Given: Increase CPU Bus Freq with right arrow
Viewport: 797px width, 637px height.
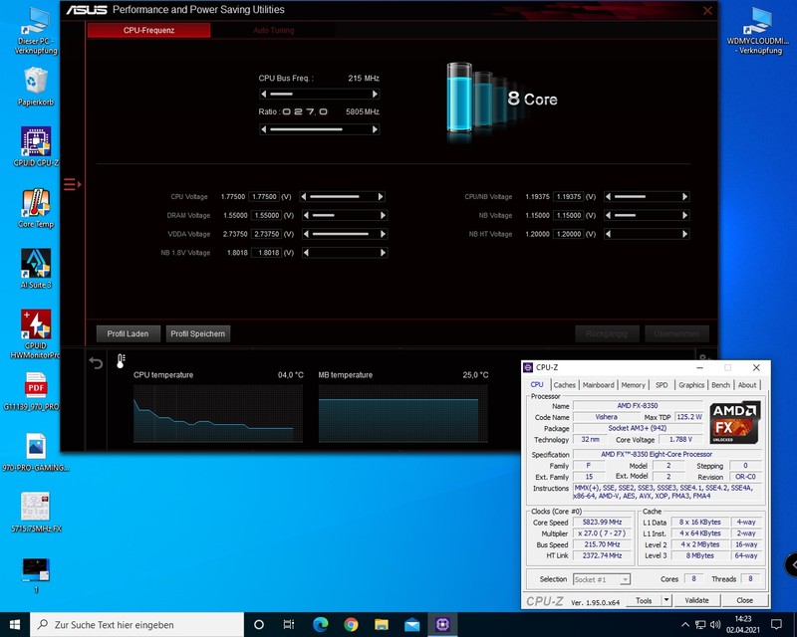Looking at the screenshot, I should pyautogui.click(x=375, y=94).
